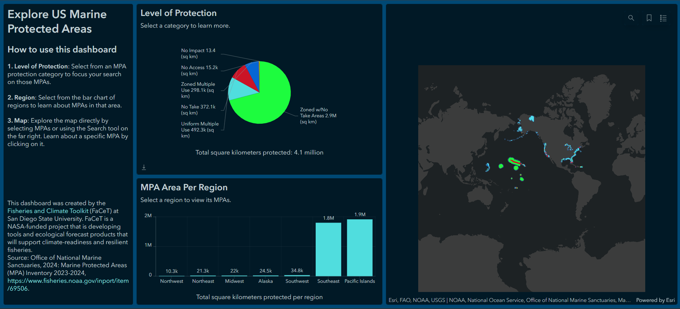Image resolution: width=680 pixels, height=309 pixels.
Task: Click the 'Zoned Multiple Use 298.1k' label
Action: point(198,90)
